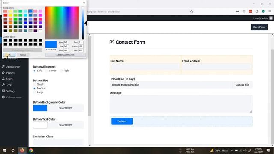Select the red swatch in second row
Image resolution: width=274 pixels, height=154 pixels.
[6, 15]
